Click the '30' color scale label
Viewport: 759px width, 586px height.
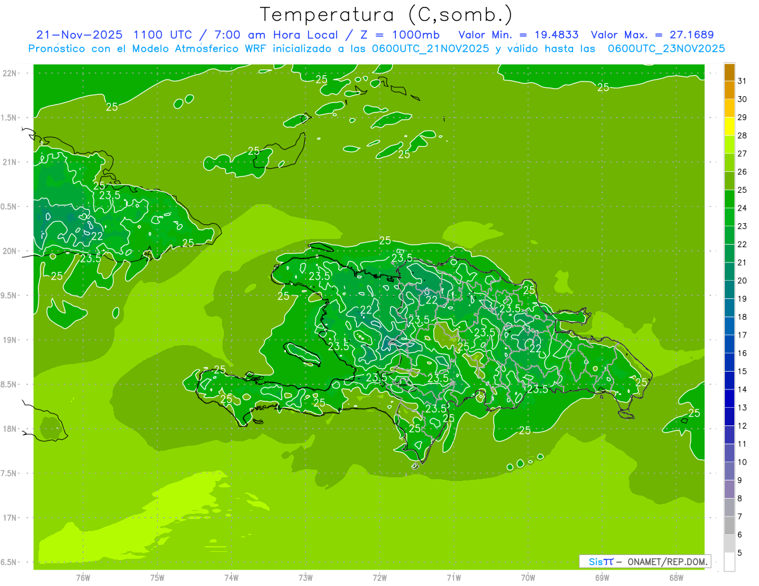click(743, 99)
